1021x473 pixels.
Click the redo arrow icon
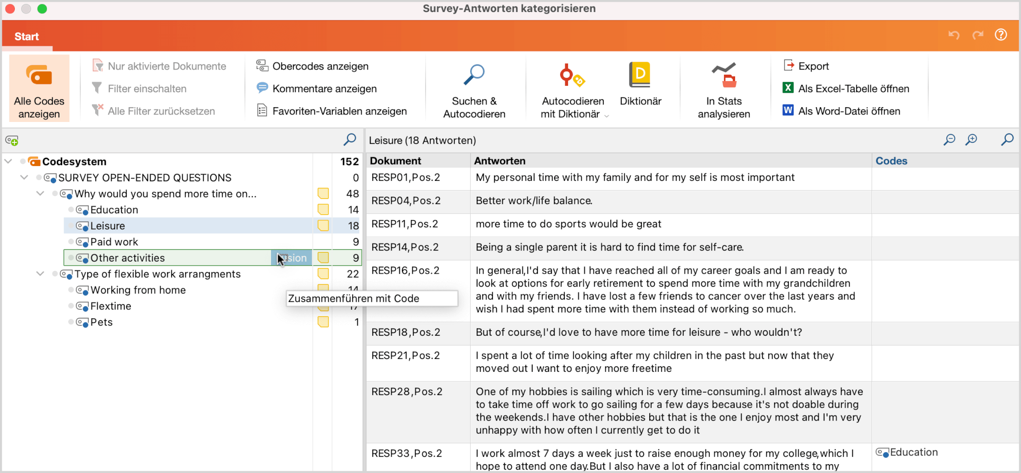pyautogui.click(x=978, y=35)
